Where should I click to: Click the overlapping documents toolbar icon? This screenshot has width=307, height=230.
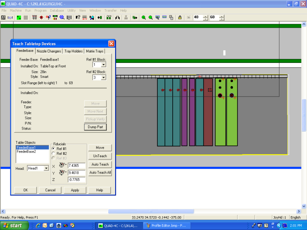coord(171,18)
